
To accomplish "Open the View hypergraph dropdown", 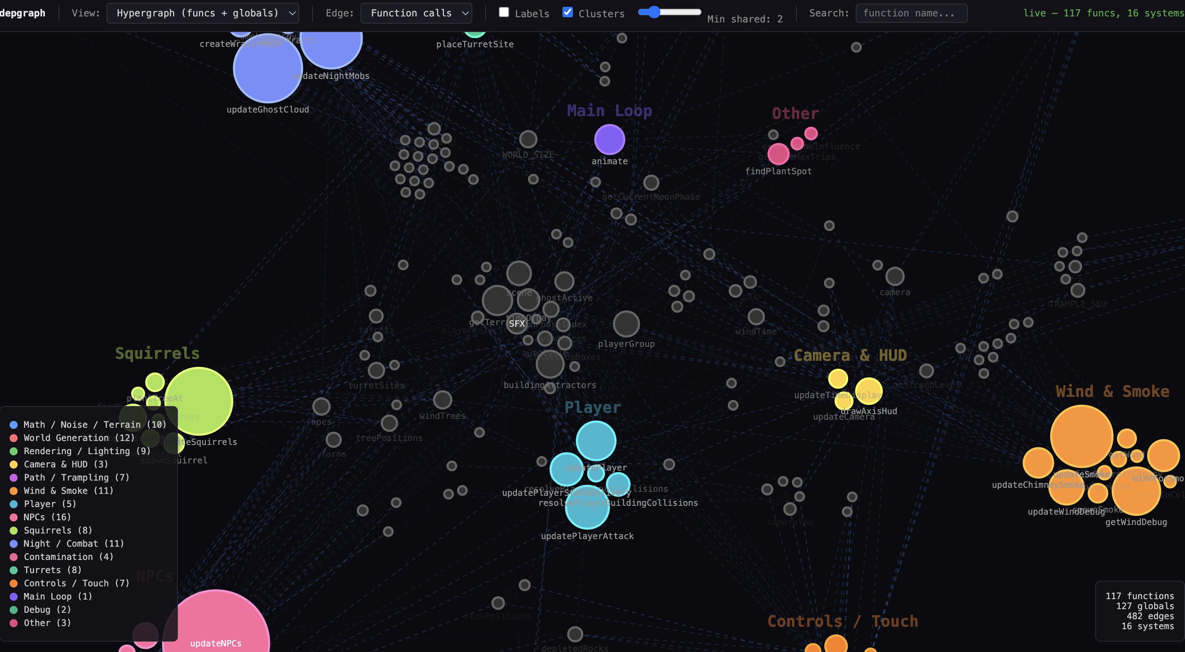I will (203, 13).
